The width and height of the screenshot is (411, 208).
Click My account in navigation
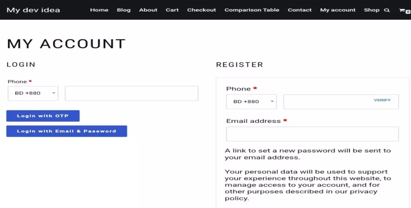338,10
